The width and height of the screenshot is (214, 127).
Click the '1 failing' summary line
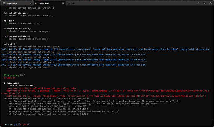point(9,78)
